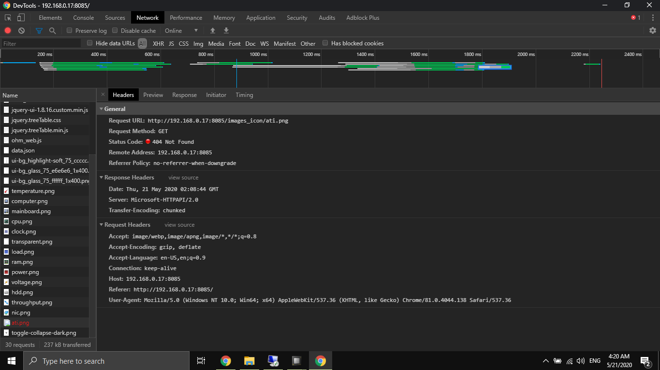
Task: Open the Online throttling dropdown
Action: tap(182, 30)
